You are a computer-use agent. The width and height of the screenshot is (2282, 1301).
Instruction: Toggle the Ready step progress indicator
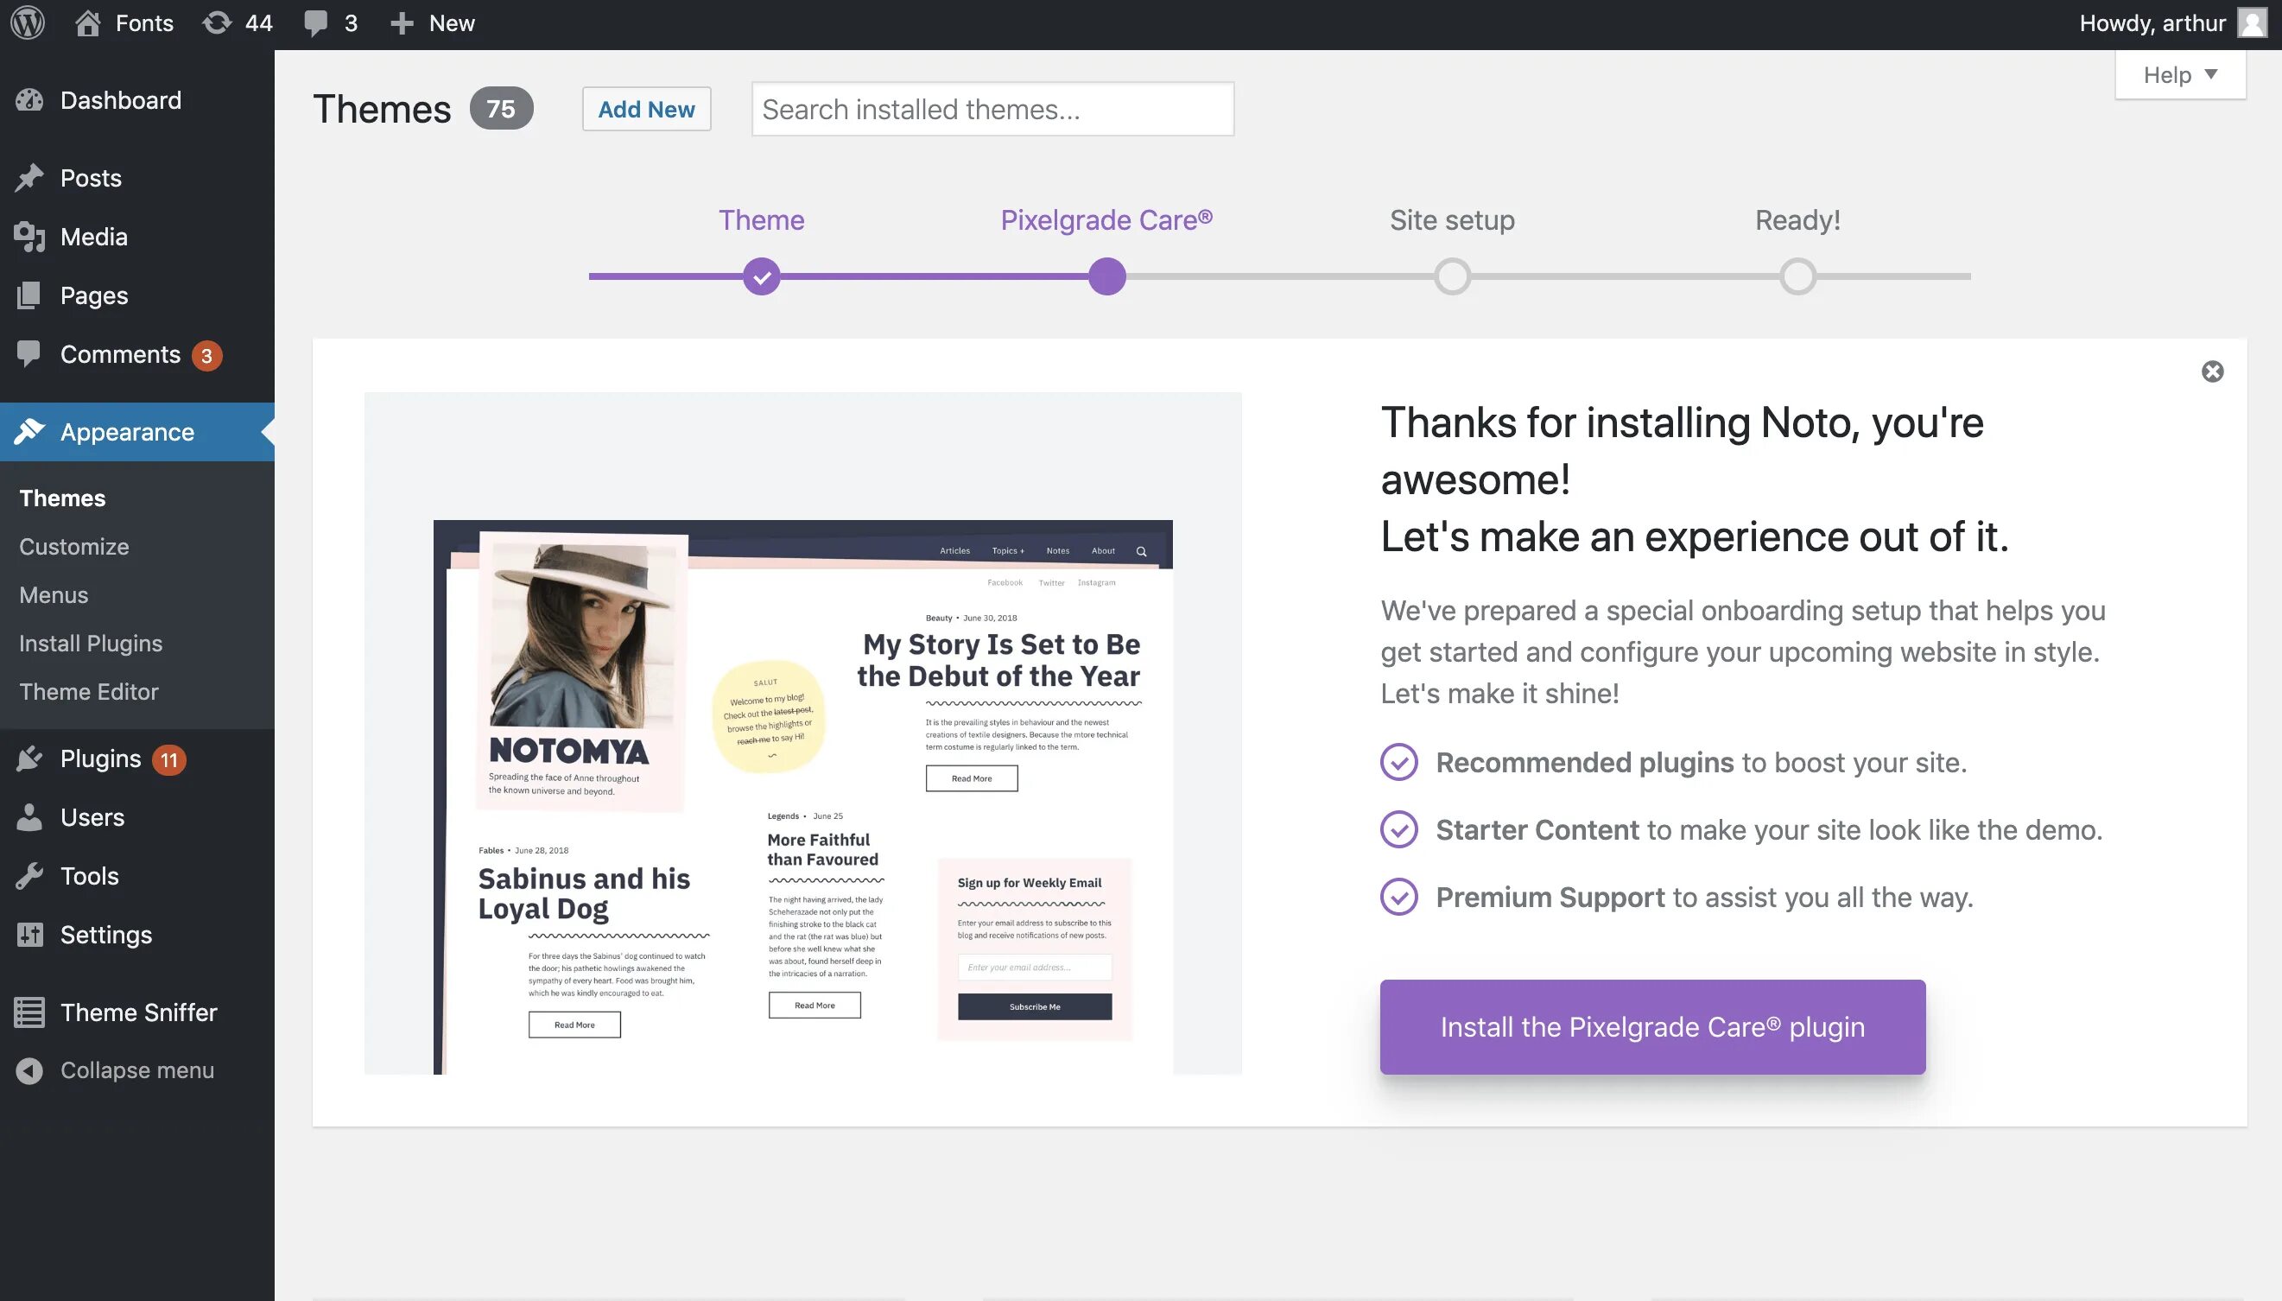click(x=1797, y=276)
